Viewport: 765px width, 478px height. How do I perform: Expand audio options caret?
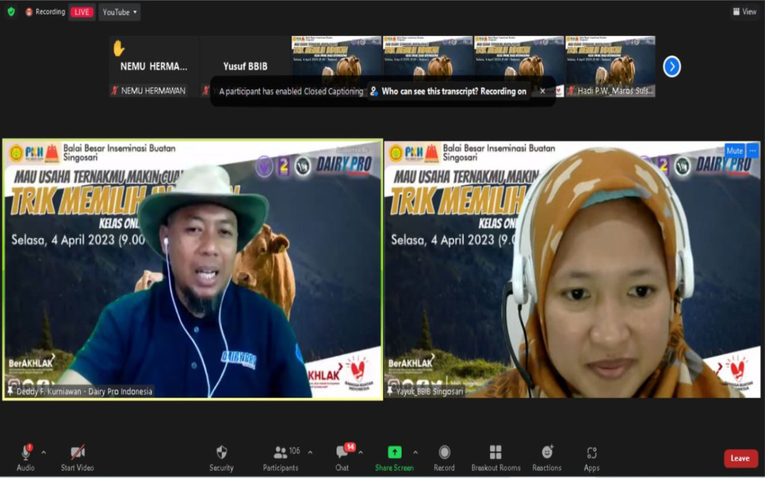pyautogui.click(x=44, y=452)
